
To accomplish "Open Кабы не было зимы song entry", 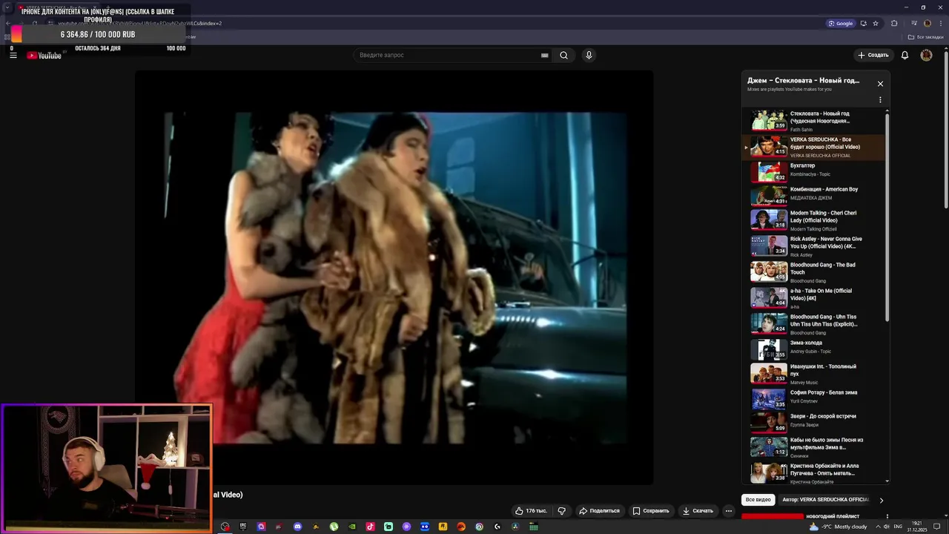I will pos(813,446).
